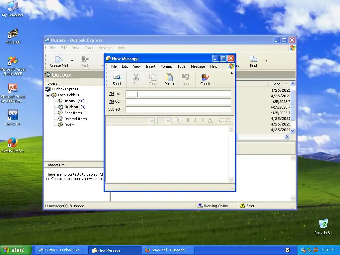The width and height of the screenshot is (340, 255).
Task: Expand hidden toolbar buttons chevron
Action: 232,73
